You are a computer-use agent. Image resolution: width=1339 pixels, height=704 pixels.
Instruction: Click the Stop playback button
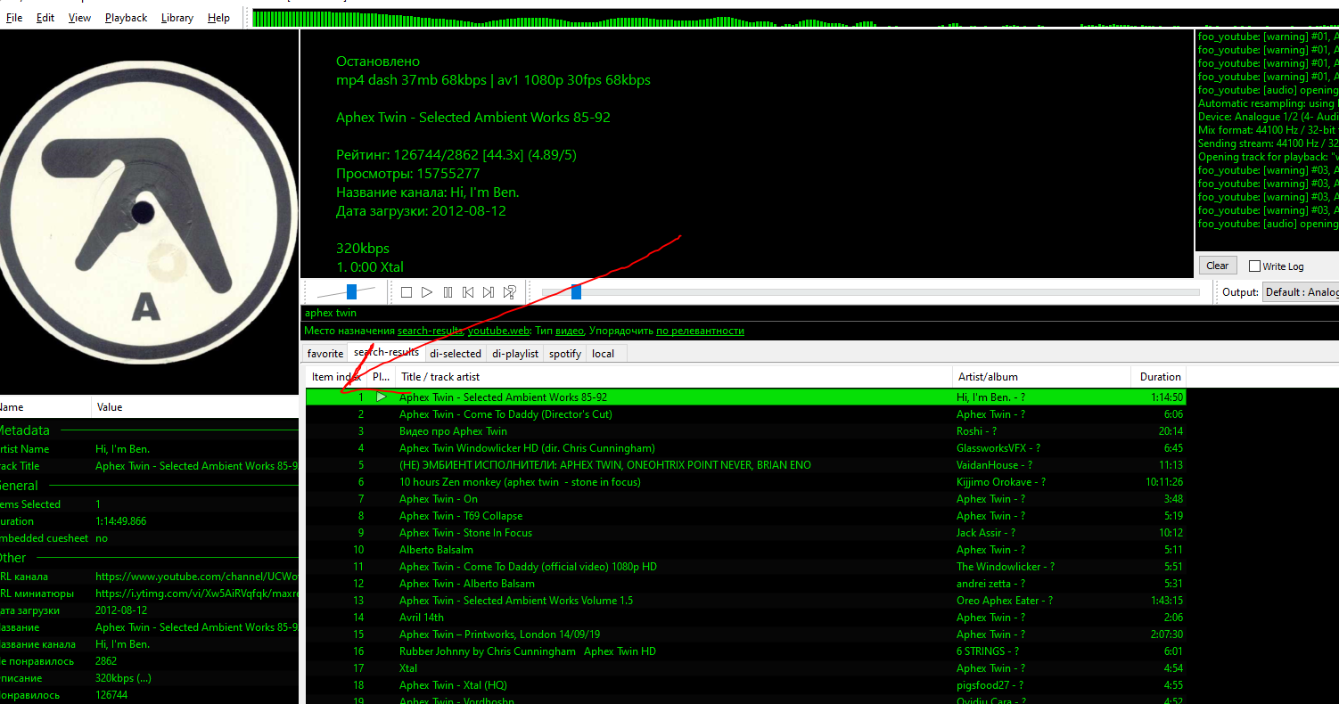coord(407,292)
